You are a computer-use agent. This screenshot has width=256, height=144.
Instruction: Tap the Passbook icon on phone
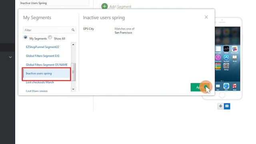218,66
